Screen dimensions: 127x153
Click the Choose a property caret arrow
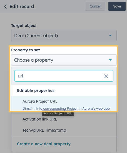(110, 60)
